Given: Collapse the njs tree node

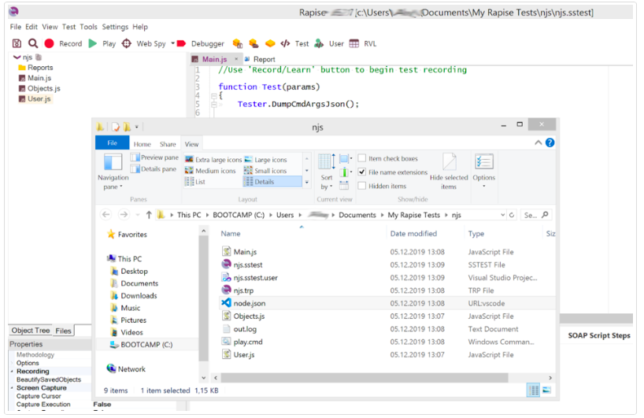Looking at the screenshot, I should click(17, 57).
